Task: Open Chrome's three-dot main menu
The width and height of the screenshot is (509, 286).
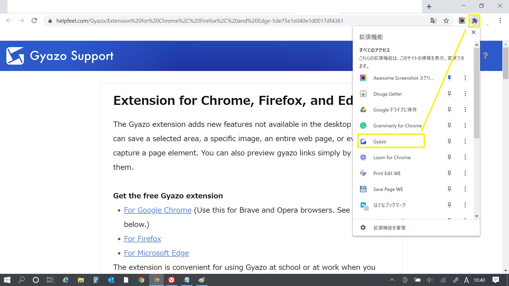Action: click(x=500, y=21)
